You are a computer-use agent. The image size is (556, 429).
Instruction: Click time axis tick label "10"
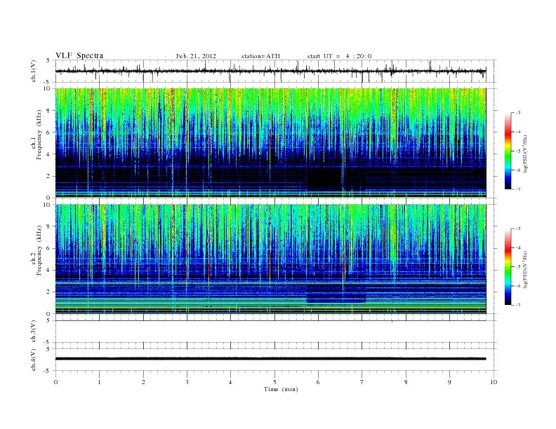point(494,382)
